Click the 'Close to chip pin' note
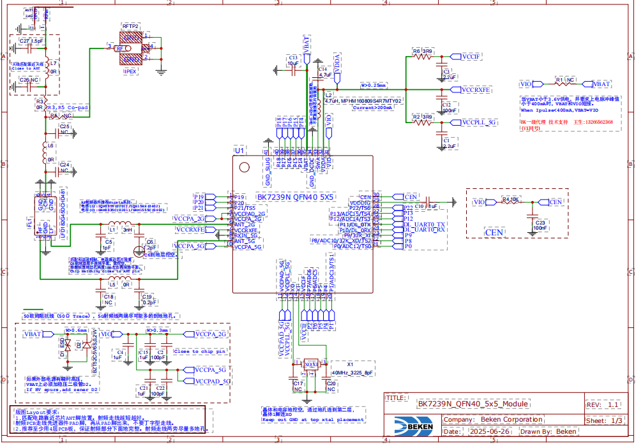This screenshot has height=444, width=636. pos(200,352)
